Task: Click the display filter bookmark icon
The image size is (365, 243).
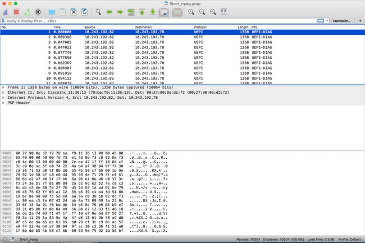Action: click(3, 21)
